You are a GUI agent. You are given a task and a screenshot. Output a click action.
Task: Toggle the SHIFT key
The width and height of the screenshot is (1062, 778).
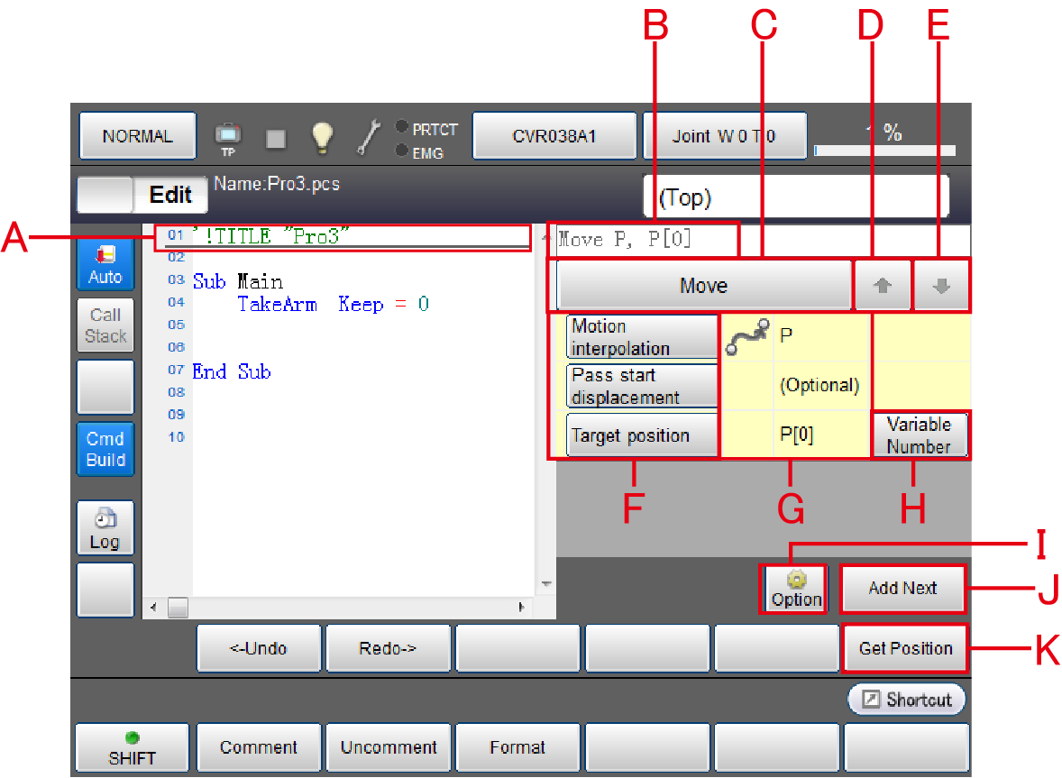(133, 748)
